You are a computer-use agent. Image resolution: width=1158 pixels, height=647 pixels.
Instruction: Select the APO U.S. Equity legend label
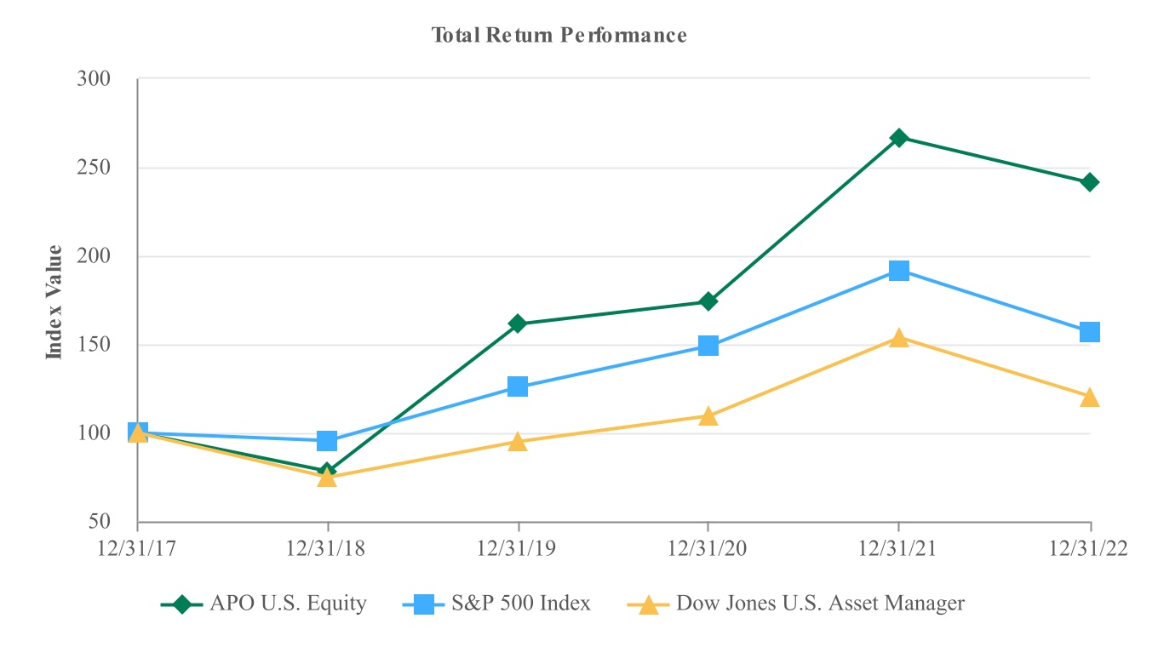(x=288, y=604)
